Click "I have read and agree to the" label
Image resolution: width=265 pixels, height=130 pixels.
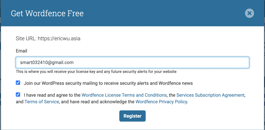[52, 95]
